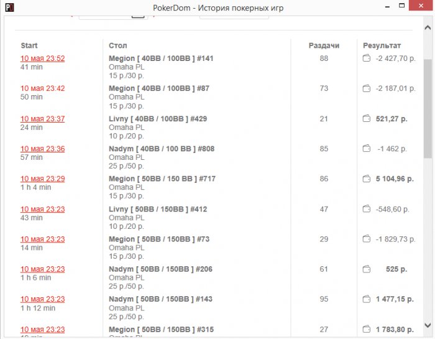Click the wallet icon next to 1 477,15 р.
This screenshot has height=339, width=435.
(x=367, y=299)
